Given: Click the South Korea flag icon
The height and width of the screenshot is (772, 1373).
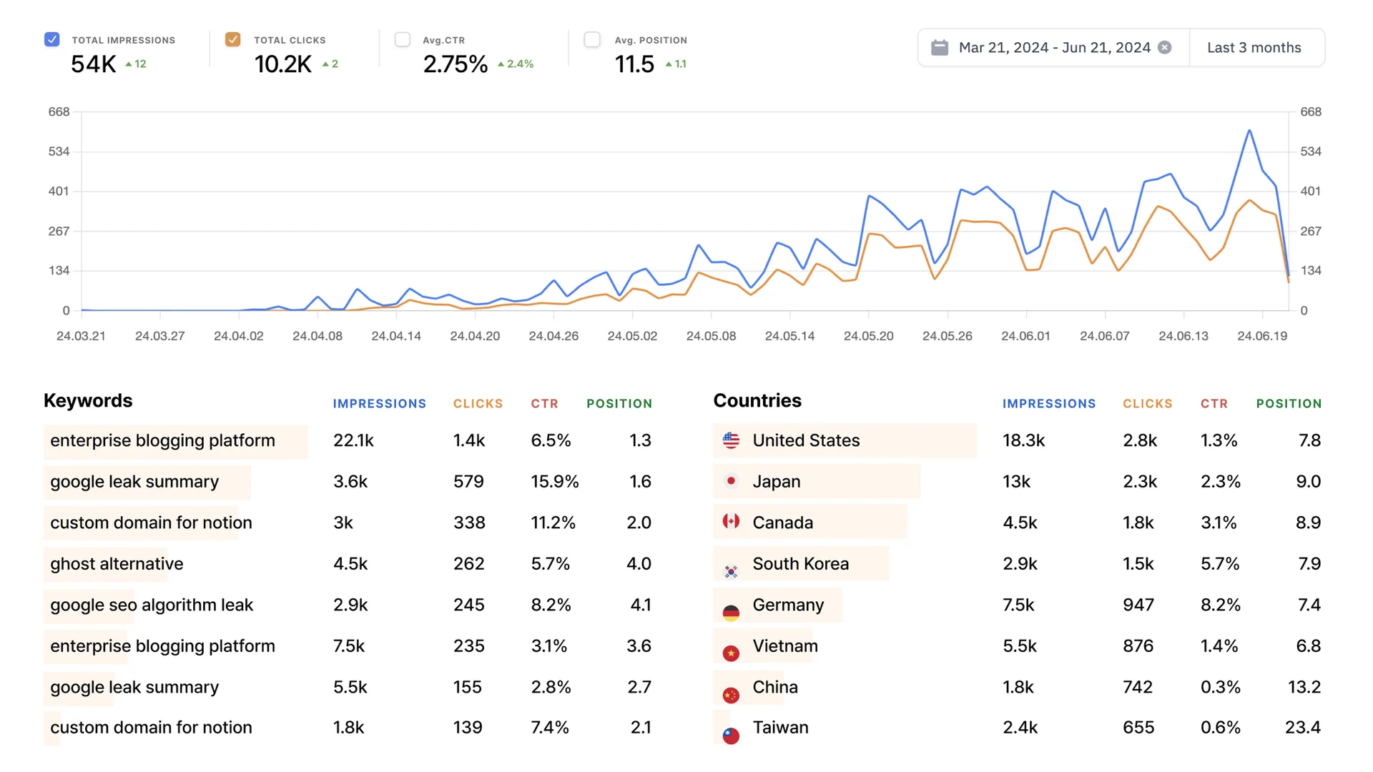Looking at the screenshot, I should 731,564.
